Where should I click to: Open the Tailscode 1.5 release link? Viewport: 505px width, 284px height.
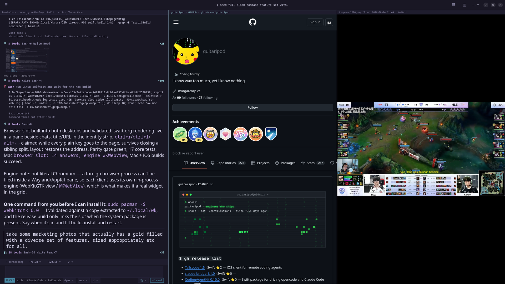195,267
